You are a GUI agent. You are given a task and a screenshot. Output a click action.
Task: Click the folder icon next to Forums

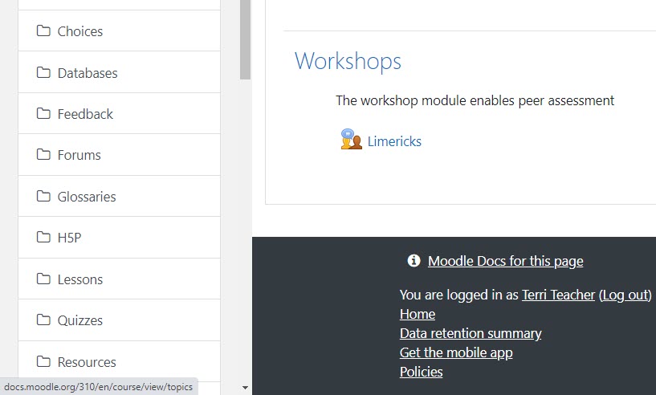point(43,154)
